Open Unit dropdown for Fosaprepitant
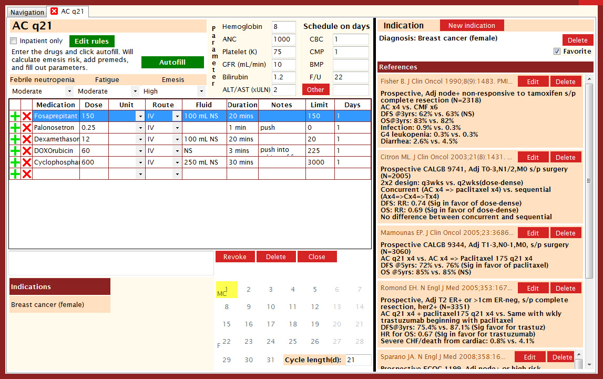 pyautogui.click(x=140, y=116)
